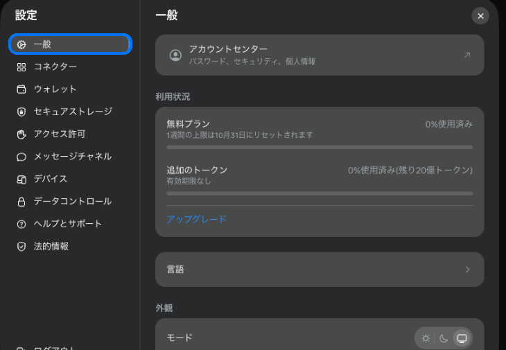Viewport: 506px width, 350px height.
Task: Select light mode sun icon
Action: pyautogui.click(x=426, y=338)
